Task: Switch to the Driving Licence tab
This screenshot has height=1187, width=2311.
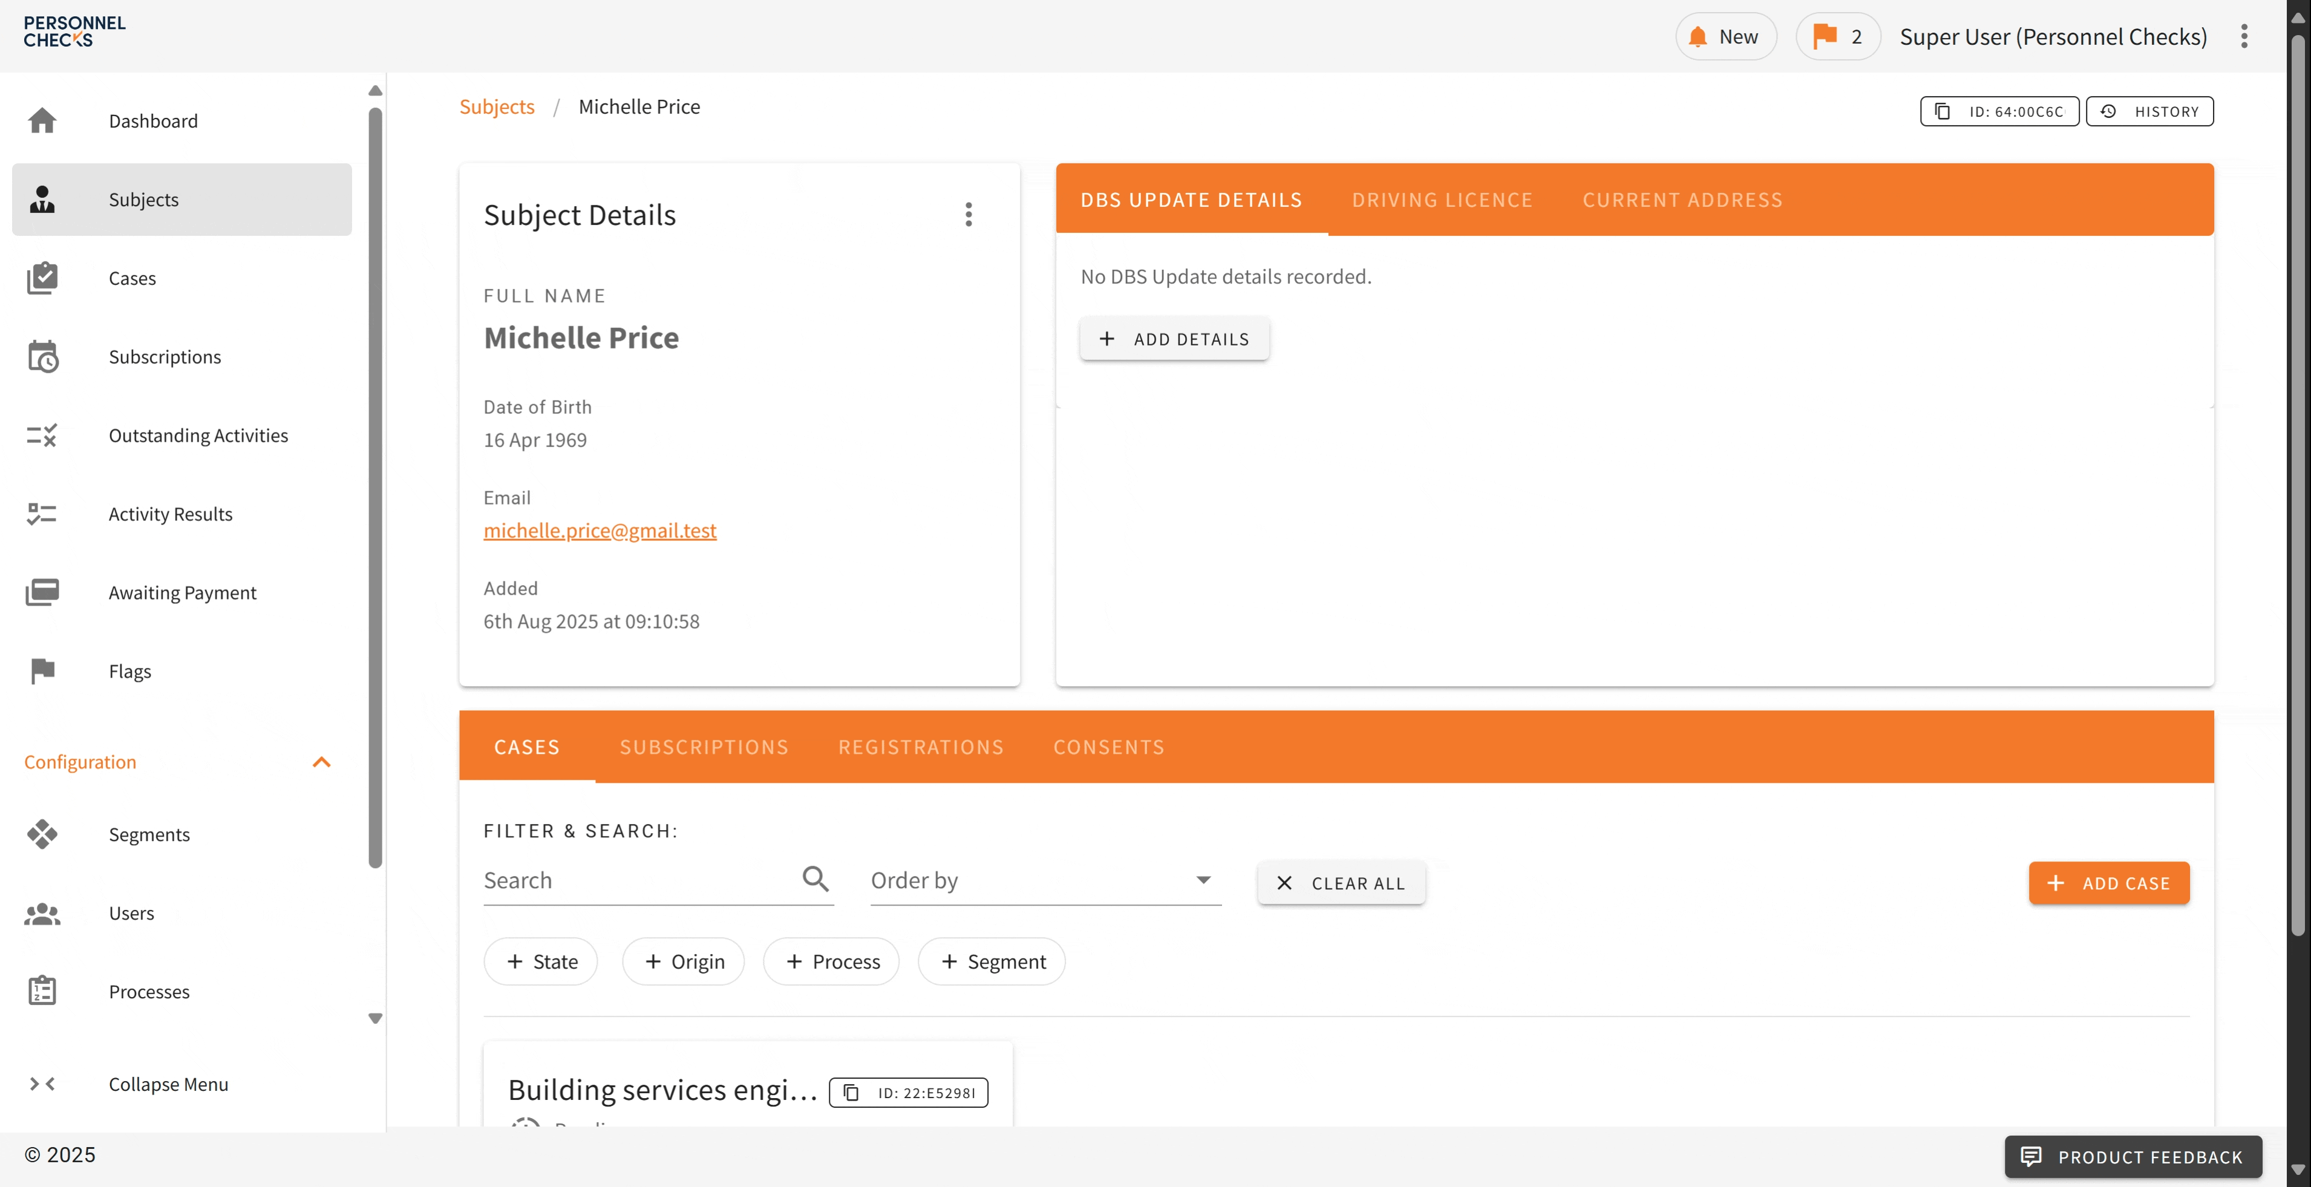Action: (1442, 199)
